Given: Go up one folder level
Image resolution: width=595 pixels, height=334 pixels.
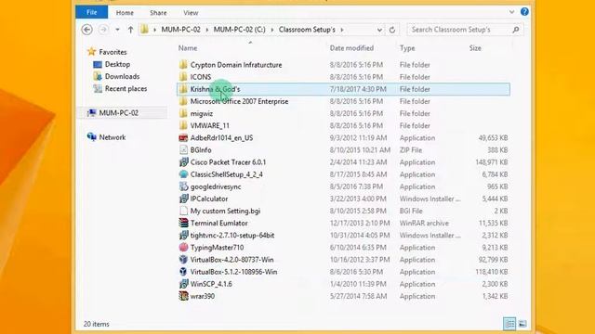Looking at the screenshot, I should (130, 30).
